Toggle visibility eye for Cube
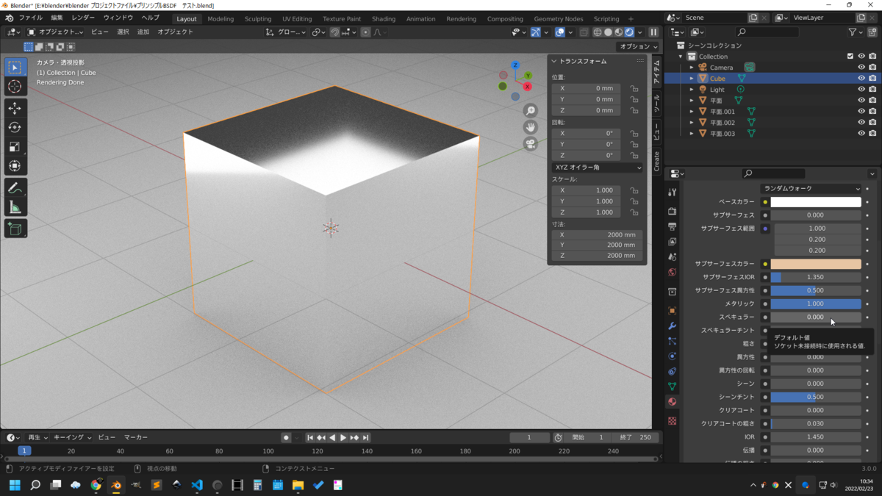The height and width of the screenshot is (496, 882). 861,78
